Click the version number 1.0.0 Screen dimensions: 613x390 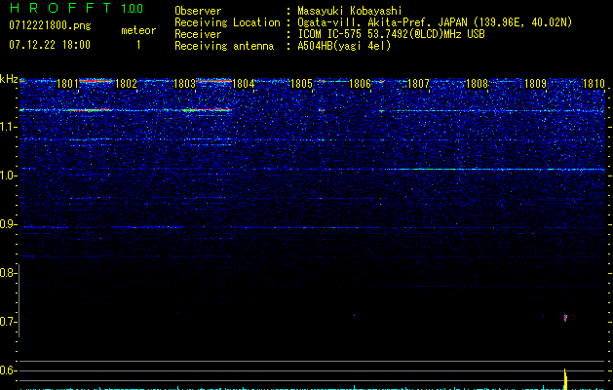click(x=133, y=8)
